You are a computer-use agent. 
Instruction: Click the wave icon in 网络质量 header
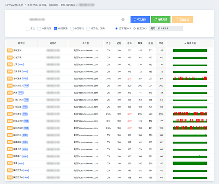185,43
